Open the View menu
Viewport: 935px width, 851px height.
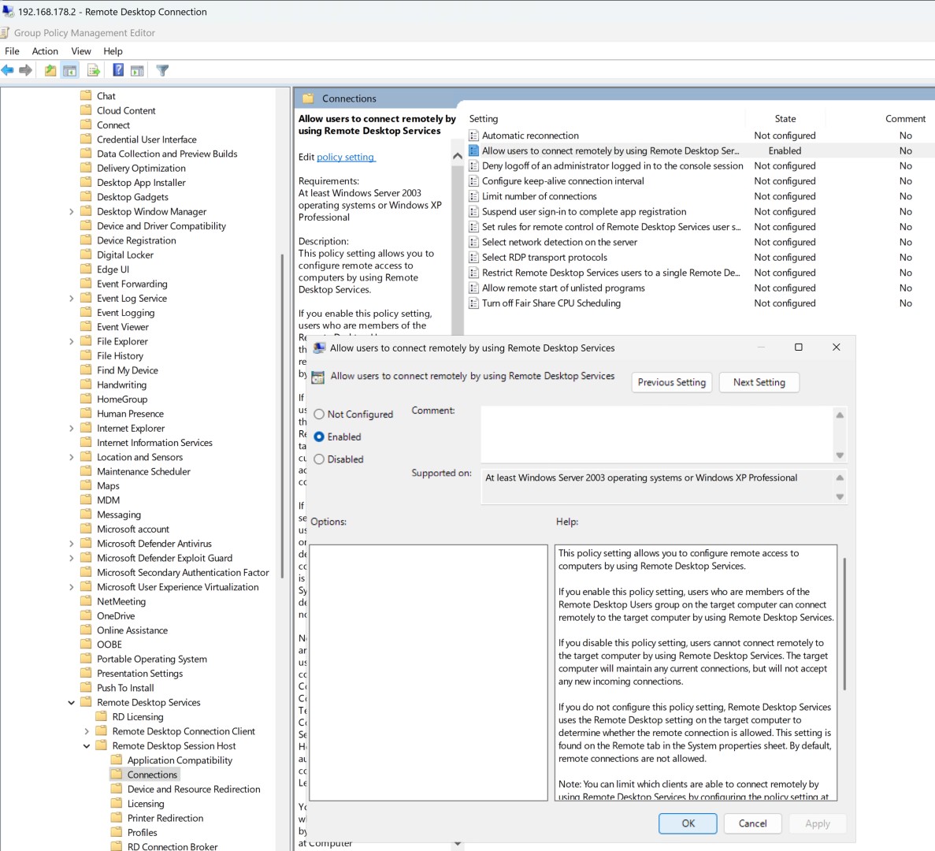click(80, 51)
